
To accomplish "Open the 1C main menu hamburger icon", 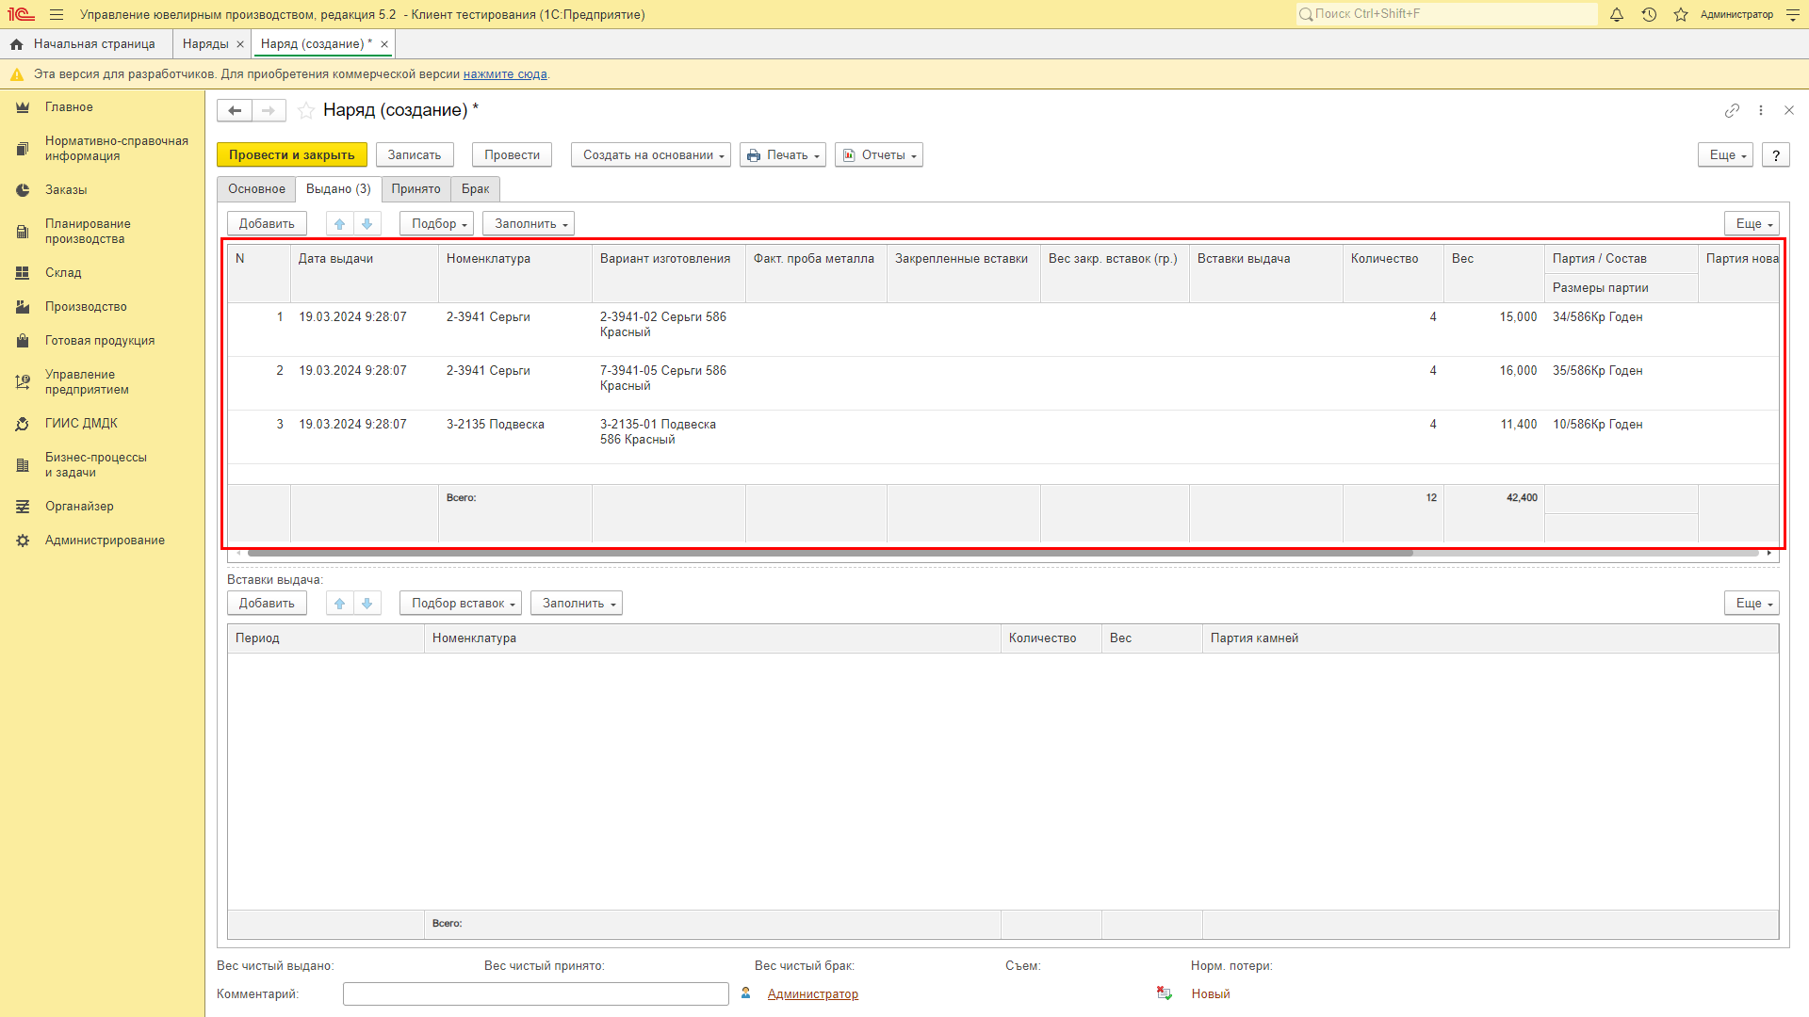I will pos(57,14).
